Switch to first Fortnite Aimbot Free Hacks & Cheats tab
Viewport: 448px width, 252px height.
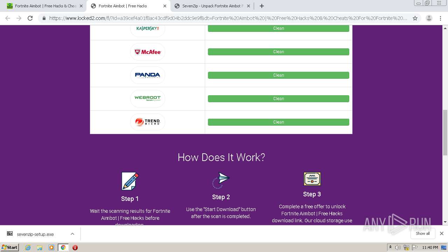(x=43, y=6)
